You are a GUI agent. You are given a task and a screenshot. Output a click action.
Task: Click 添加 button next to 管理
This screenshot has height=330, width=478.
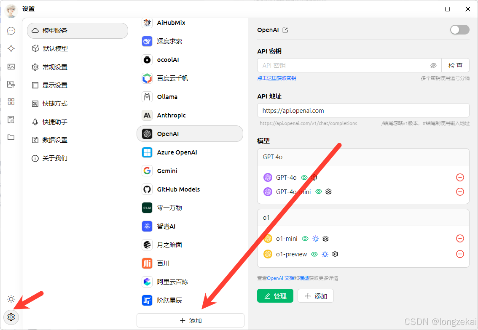click(316, 296)
